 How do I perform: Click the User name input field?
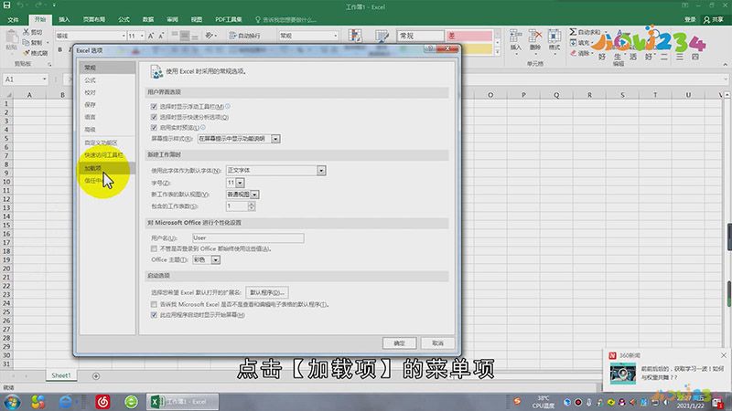[248, 238]
